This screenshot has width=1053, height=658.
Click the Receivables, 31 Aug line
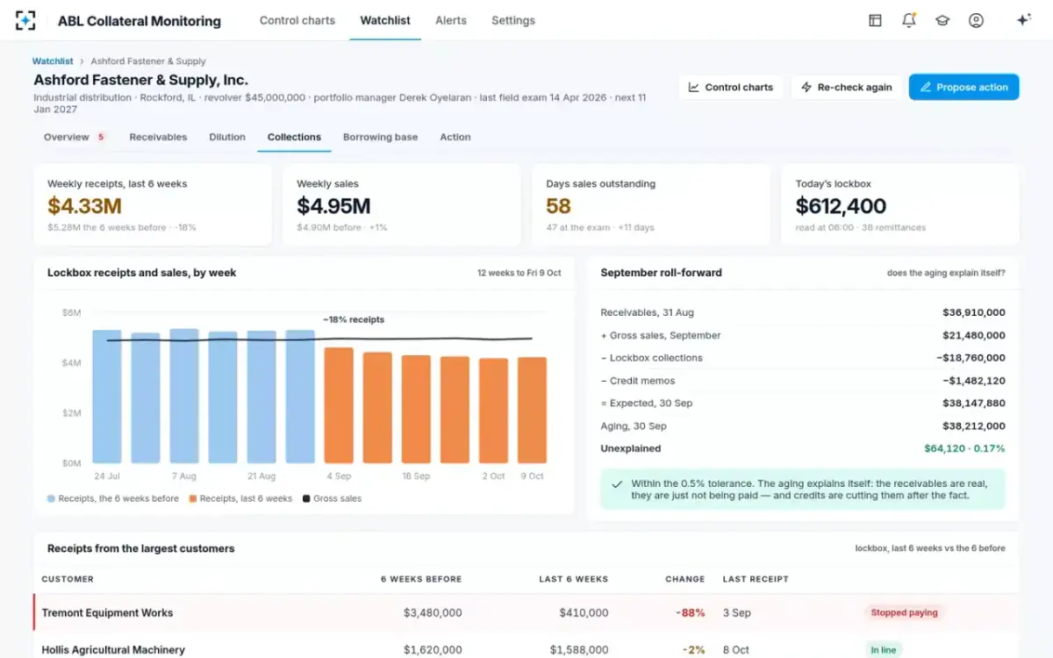click(803, 312)
